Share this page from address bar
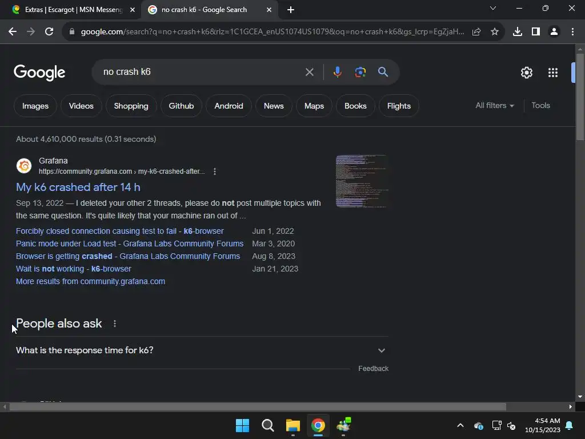Screen dimensions: 585x439 (476, 32)
